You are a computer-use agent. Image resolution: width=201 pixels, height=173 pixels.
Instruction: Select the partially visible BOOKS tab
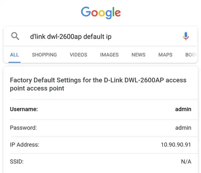(191, 55)
